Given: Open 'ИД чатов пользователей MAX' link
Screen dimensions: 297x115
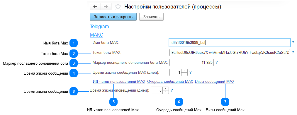Looking at the screenshot, I should [x=119, y=82].
